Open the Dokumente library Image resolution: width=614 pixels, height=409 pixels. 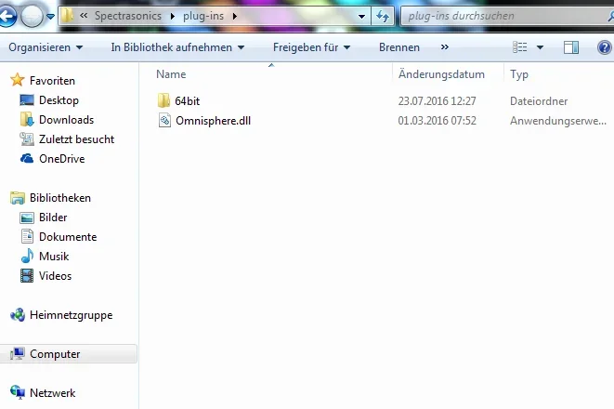68,237
